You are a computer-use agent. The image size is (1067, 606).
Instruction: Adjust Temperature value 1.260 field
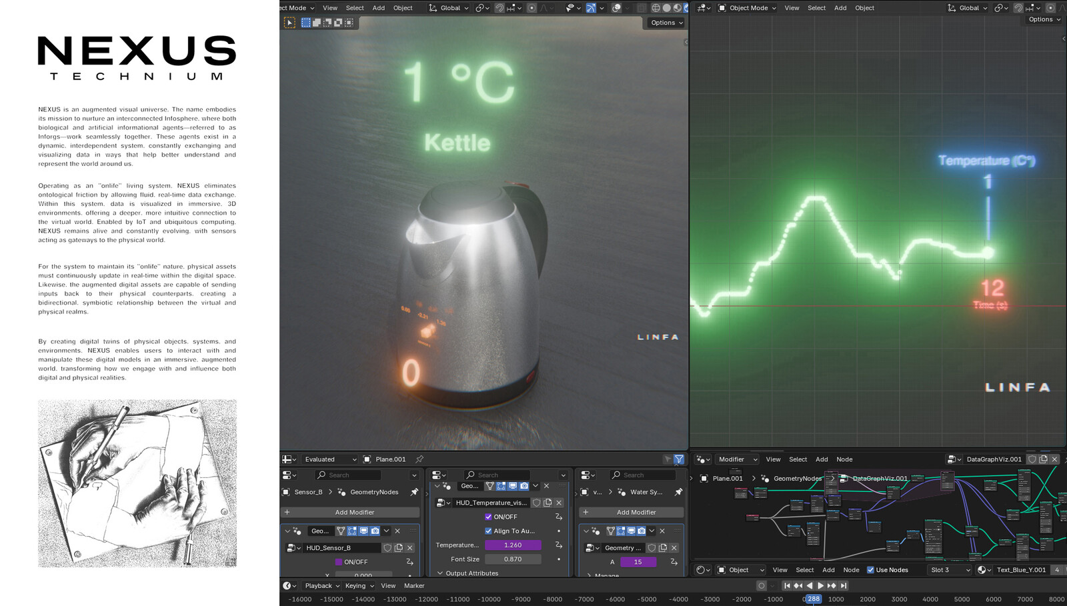click(x=513, y=545)
